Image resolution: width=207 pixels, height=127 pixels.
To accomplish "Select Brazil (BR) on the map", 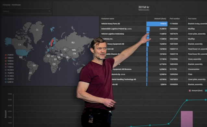I will (34, 65).
